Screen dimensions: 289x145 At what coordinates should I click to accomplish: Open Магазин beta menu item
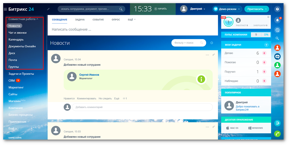[x=17, y=101]
